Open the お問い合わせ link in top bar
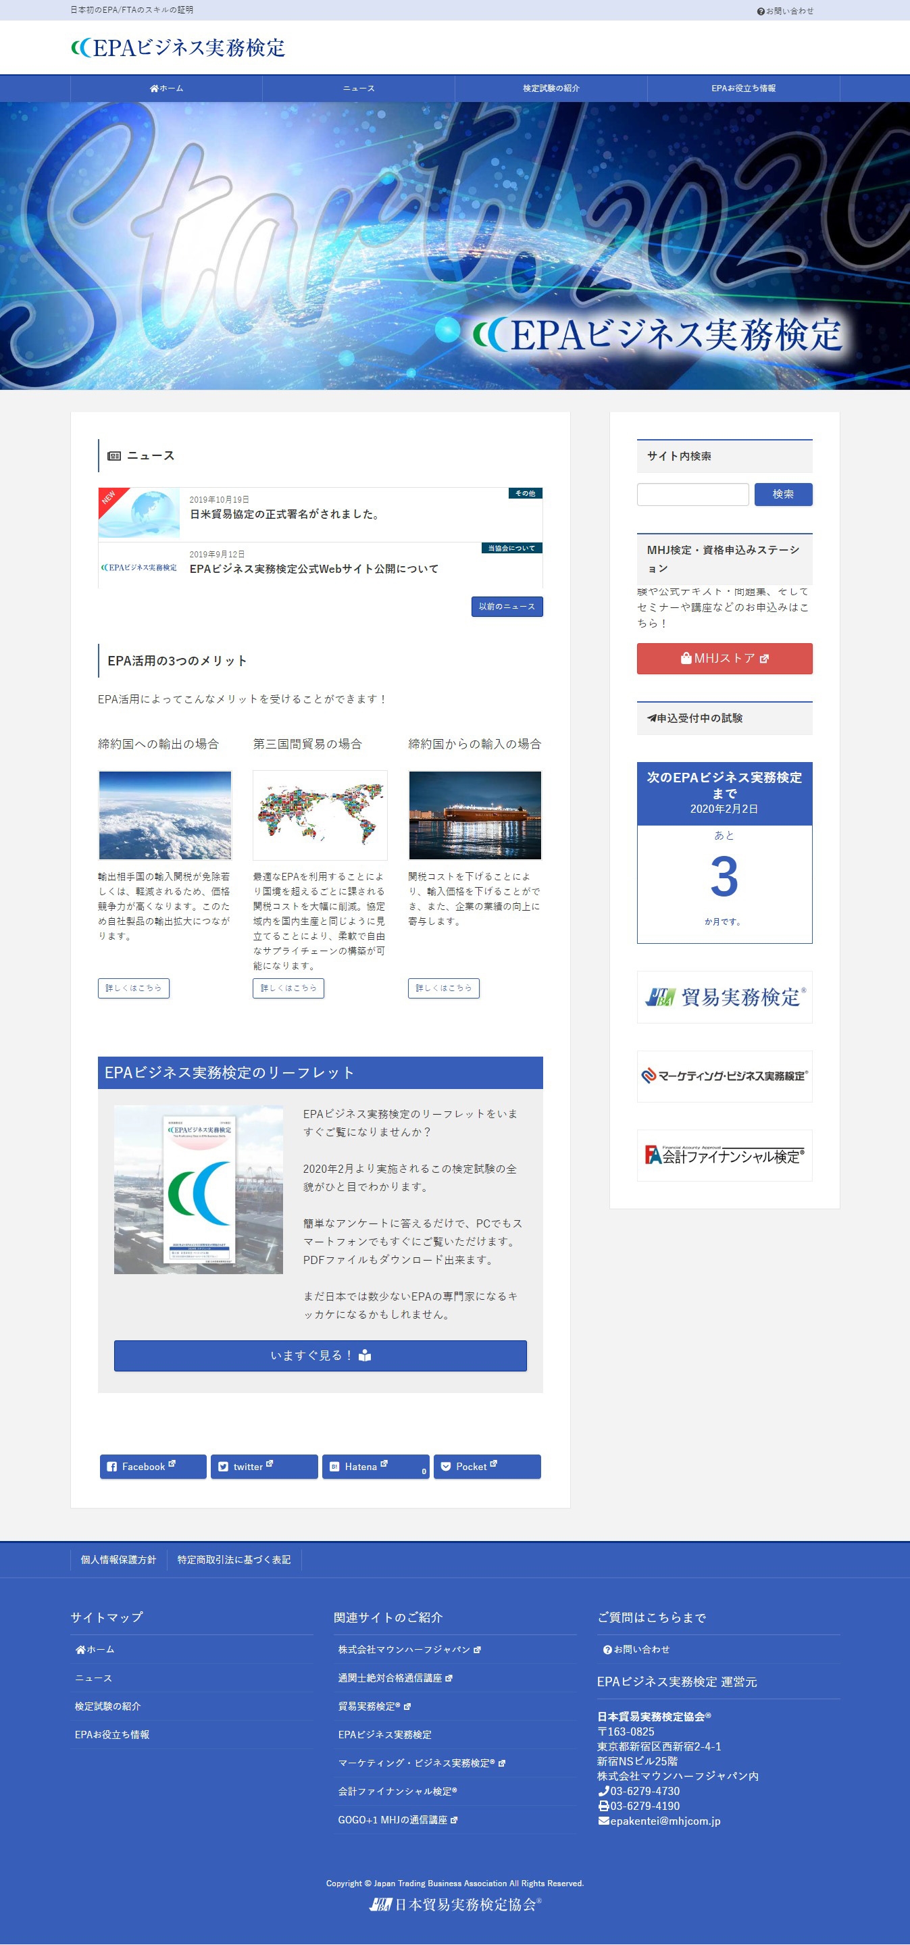Viewport: 910px width, 1945px height. (x=784, y=11)
